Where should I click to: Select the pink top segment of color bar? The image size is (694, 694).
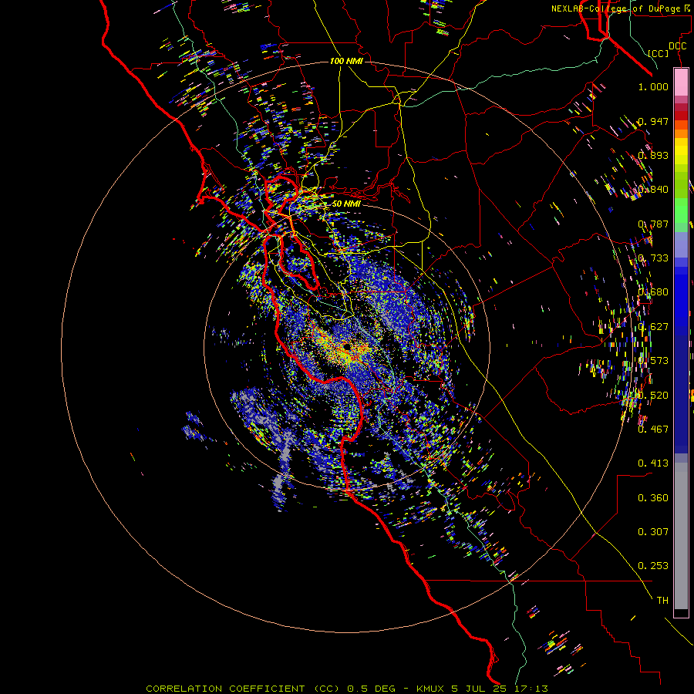click(x=681, y=82)
